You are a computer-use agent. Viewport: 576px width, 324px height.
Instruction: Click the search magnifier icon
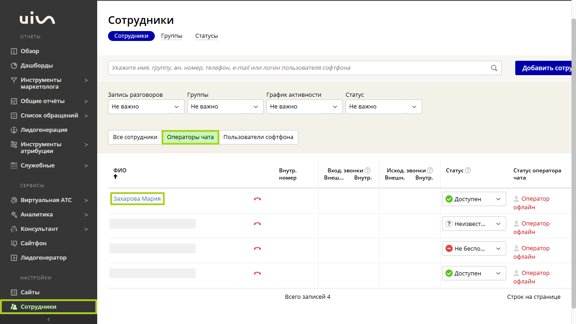pos(494,68)
